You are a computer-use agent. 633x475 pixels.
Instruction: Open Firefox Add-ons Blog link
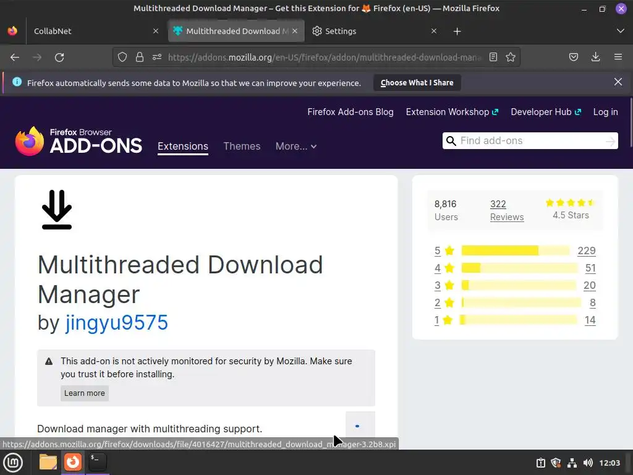click(350, 112)
